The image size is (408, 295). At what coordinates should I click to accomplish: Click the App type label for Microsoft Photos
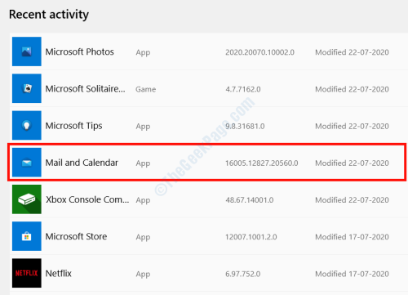pos(143,52)
